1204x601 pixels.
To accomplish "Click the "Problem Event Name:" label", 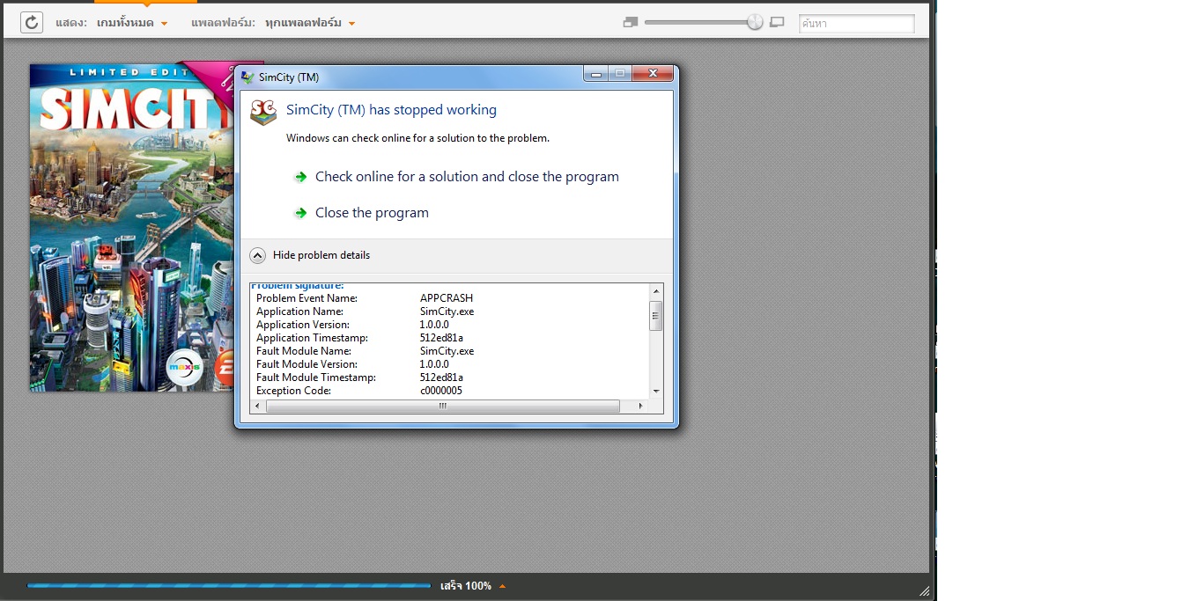I will tap(307, 298).
